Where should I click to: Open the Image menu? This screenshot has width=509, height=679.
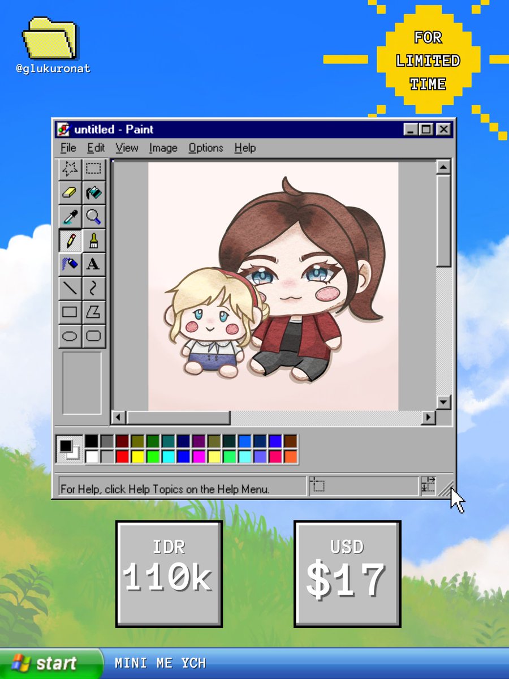coord(163,148)
